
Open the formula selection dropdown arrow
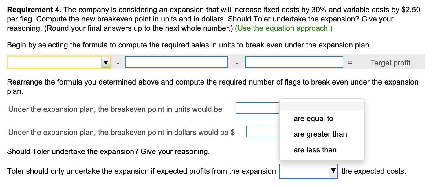coord(106,62)
